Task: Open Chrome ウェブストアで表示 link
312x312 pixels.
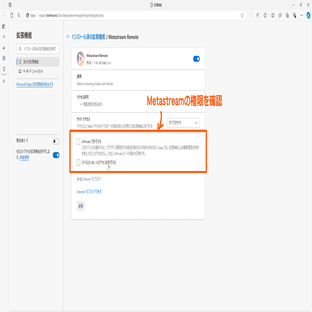Action: coord(89,192)
